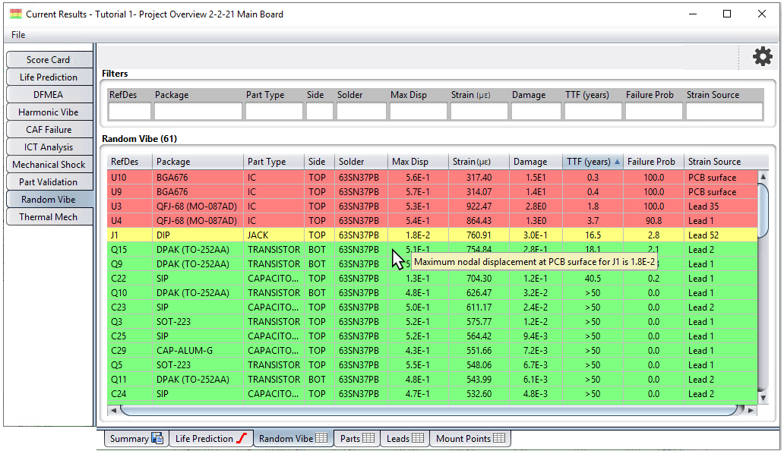Screen dimensions: 784x451
Task: Select the Mechanical Shock analysis
Action: click(49, 164)
